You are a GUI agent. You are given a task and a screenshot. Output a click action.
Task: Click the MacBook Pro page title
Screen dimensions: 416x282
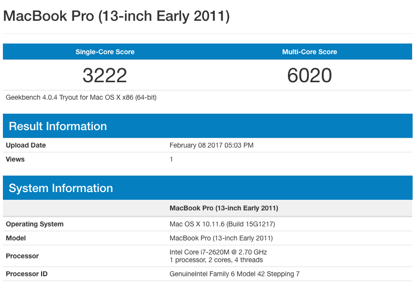coord(116,16)
